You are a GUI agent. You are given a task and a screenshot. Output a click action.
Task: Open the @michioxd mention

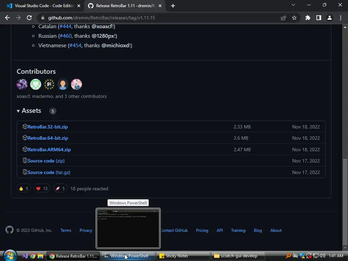(x=116, y=46)
